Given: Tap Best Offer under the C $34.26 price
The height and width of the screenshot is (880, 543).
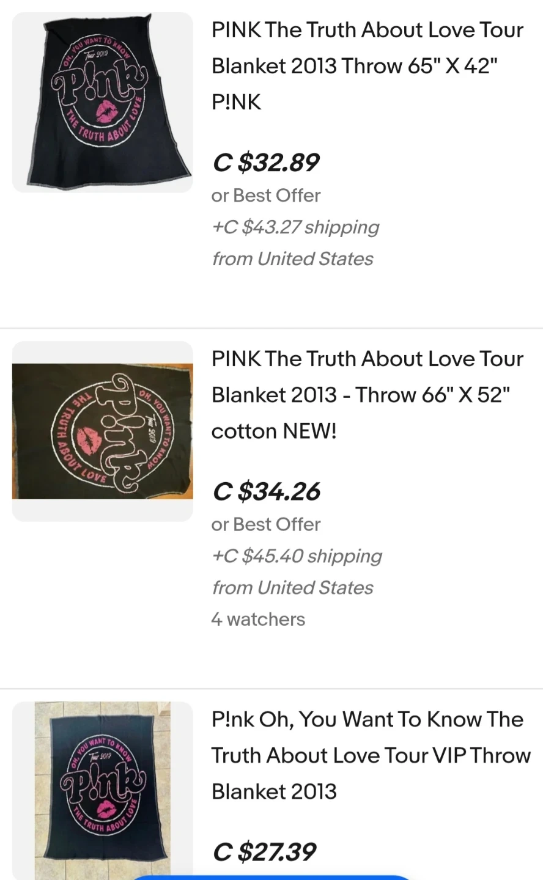Looking at the screenshot, I should point(266,524).
